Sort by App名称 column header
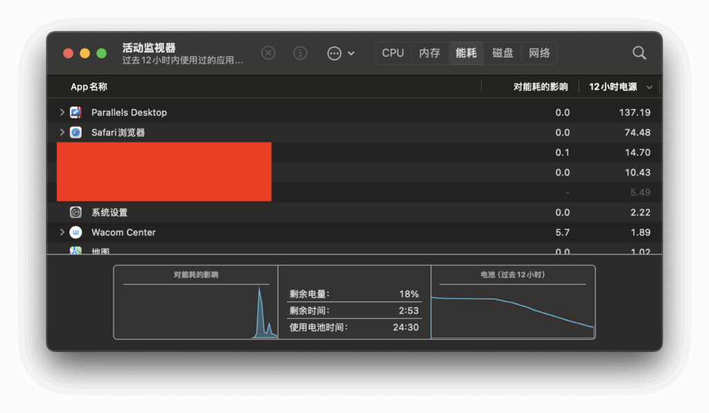709x413 pixels. tap(89, 87)
